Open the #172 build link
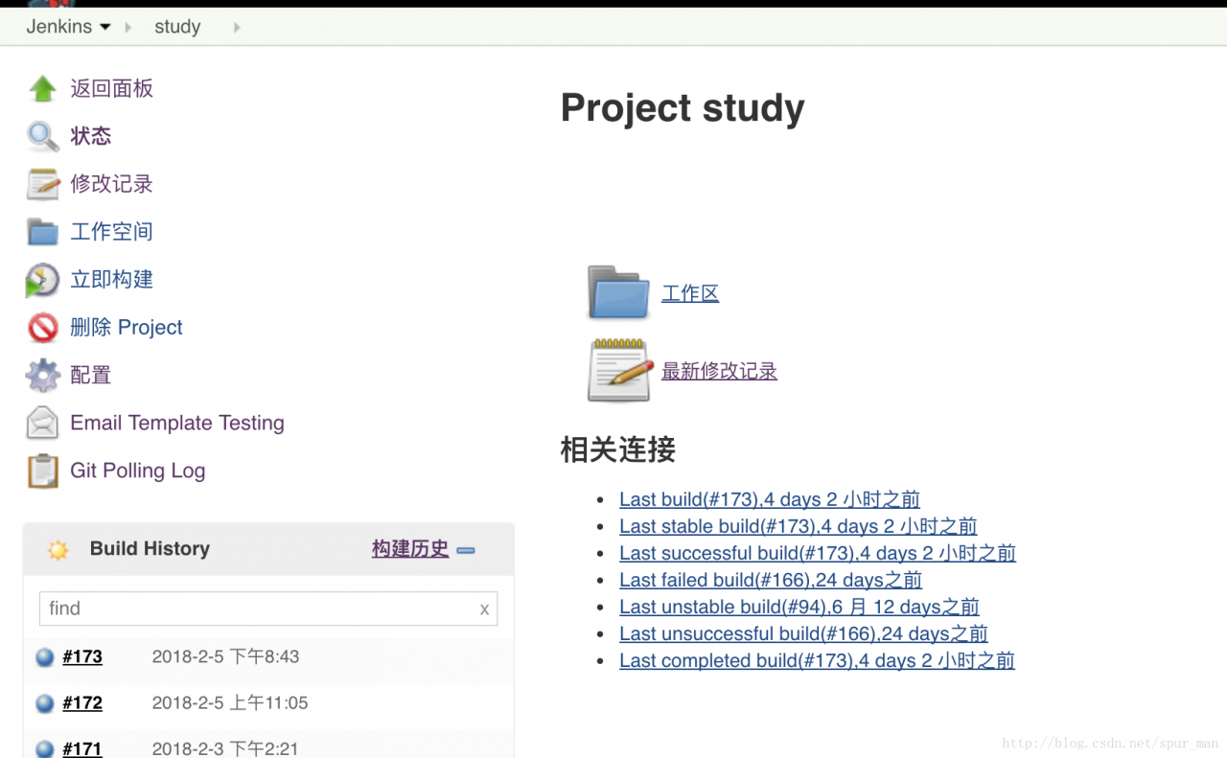The height and width of the screenshot is (758, 1227). (82, 703)
